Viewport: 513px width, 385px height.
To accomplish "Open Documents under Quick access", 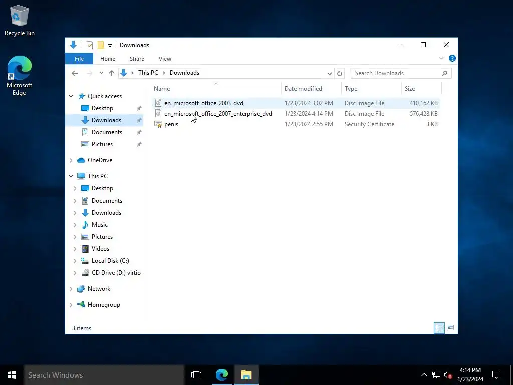I will pos(107,132).
